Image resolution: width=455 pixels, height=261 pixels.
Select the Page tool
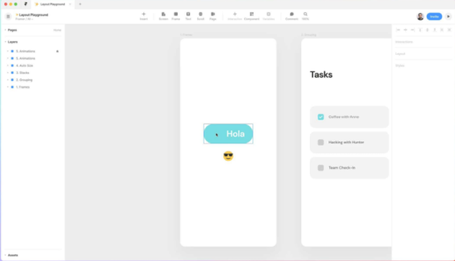(x=213, y=16)
